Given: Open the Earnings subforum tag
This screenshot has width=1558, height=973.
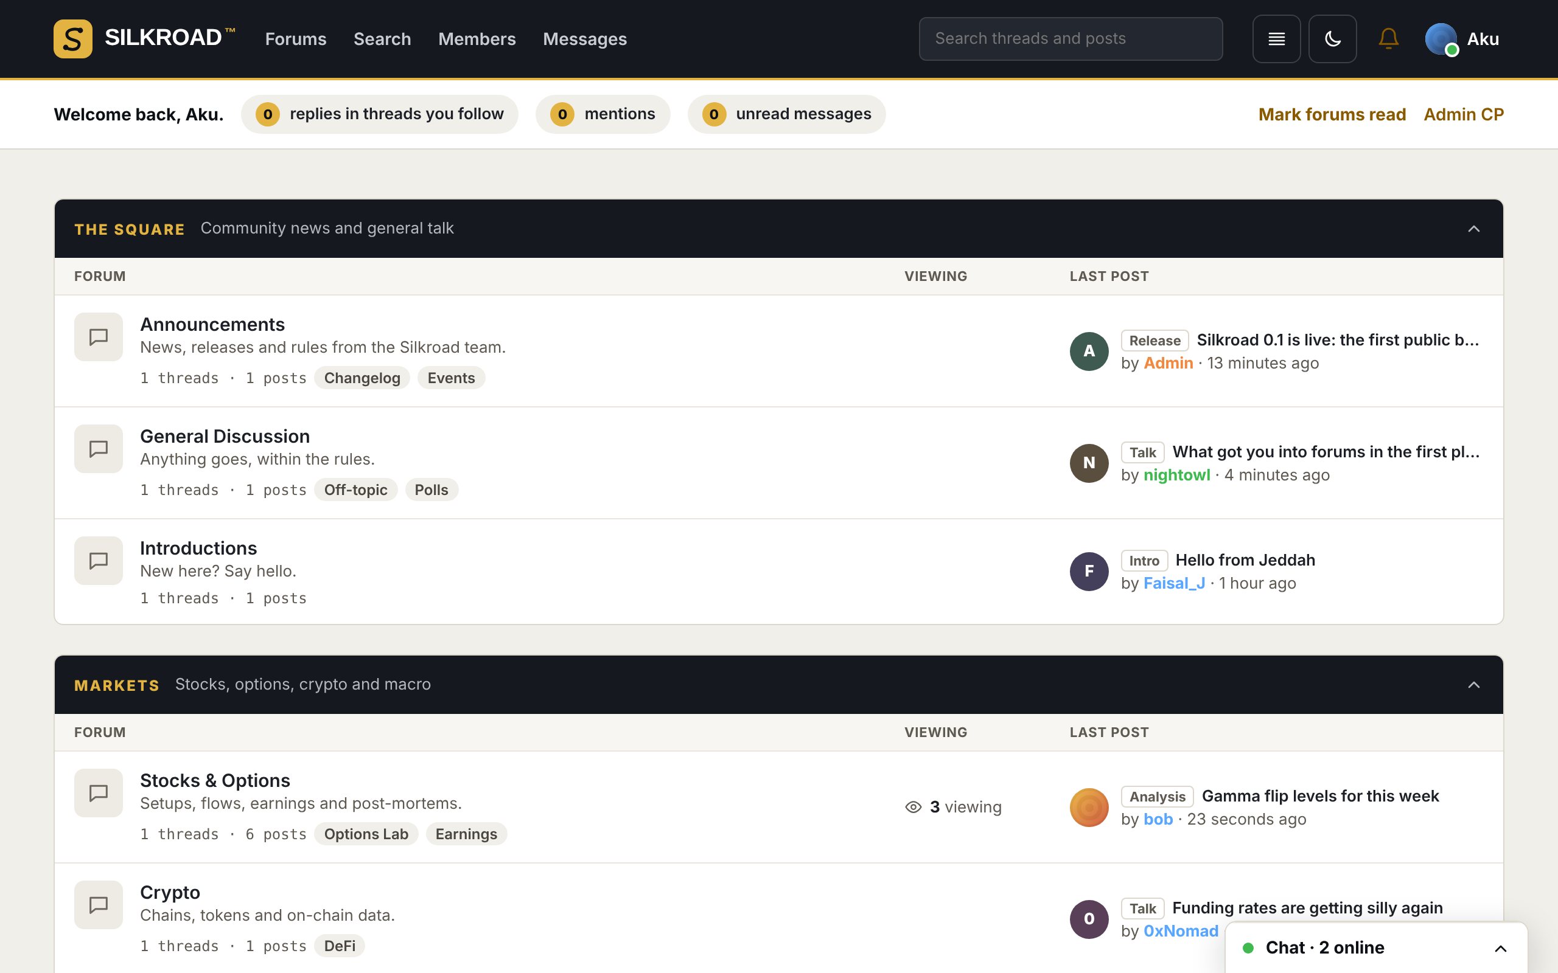Looking at the screenshot, I should [x=466, y=834].
